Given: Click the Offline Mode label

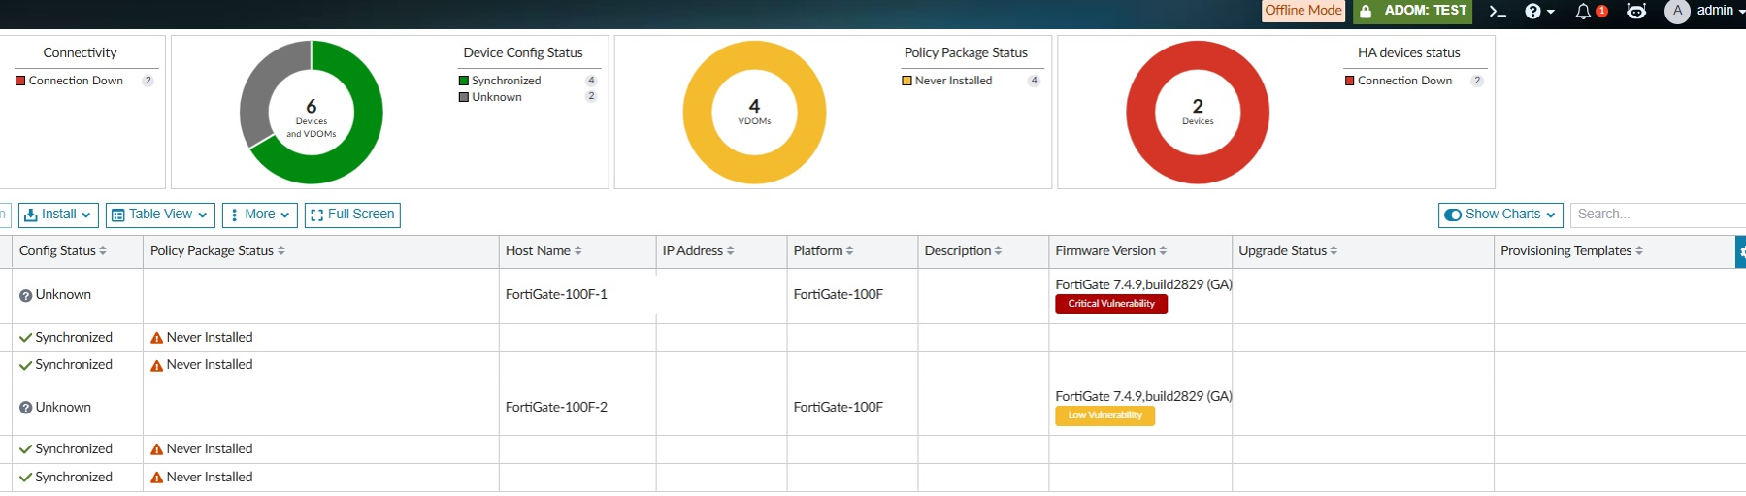Looking at the screenshot, I should click(x=1303, y=11).
